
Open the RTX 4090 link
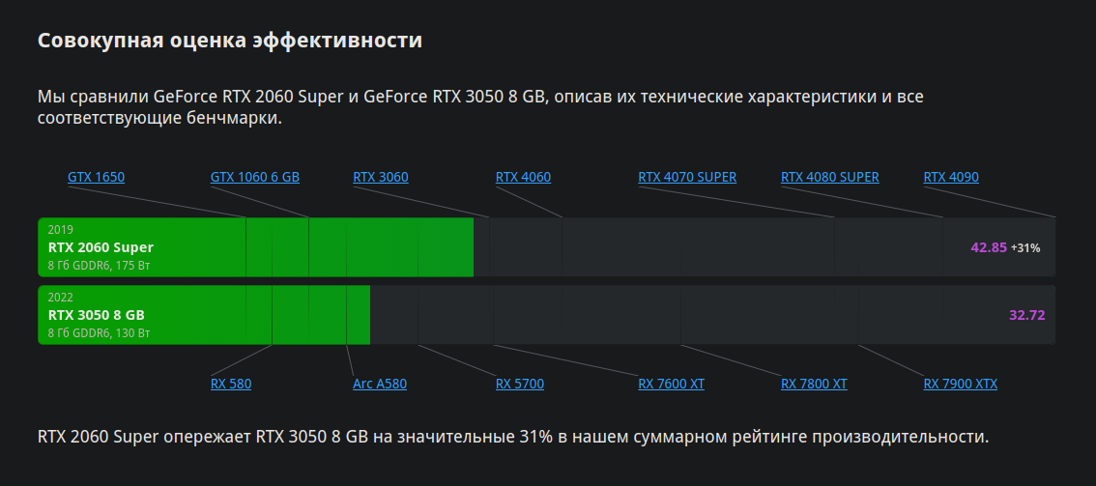(x=951, y=178)
